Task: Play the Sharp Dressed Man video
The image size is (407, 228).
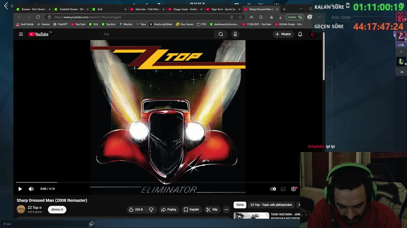Action: pos(20,189)
